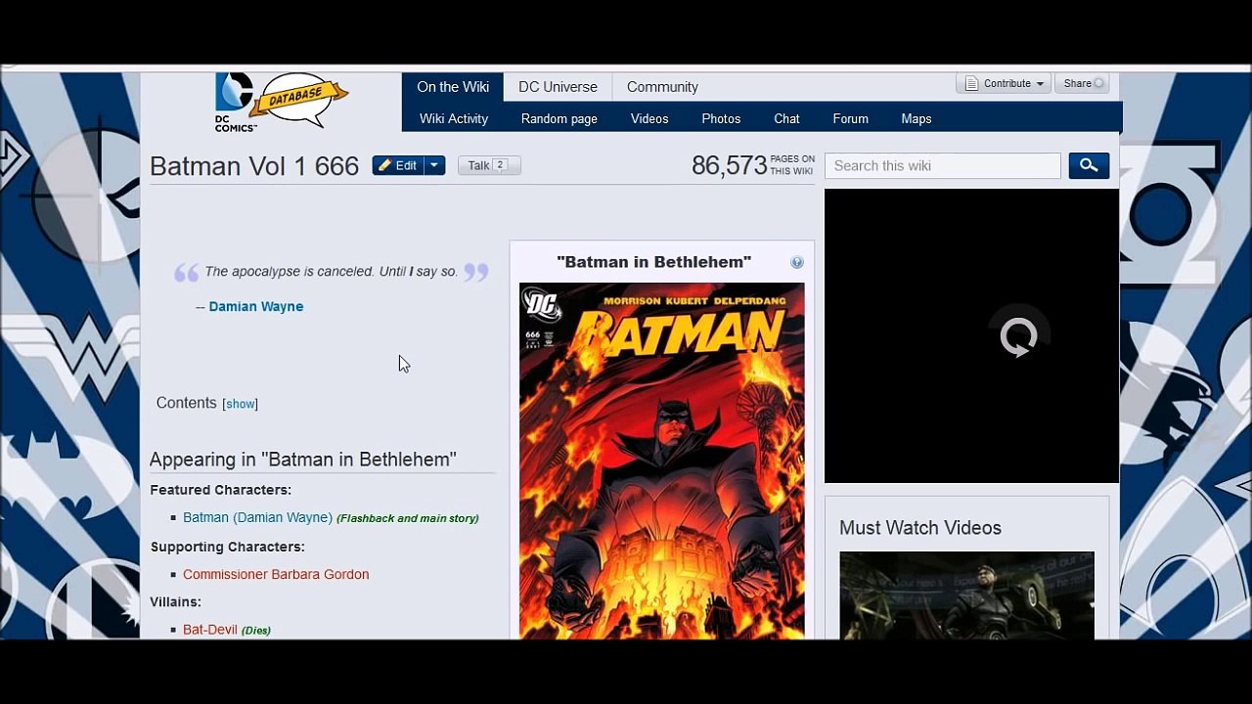Open the Commissioner Barbara Gordon link
Screen dimensions: 1252x704
pos(276,574)
